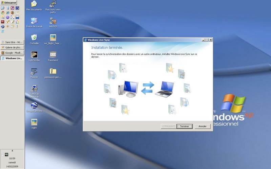The height and width of the screenshot is (169, 271).
Task: Click the Windows Live Sync title bar icon
Action: coord(85,40)
